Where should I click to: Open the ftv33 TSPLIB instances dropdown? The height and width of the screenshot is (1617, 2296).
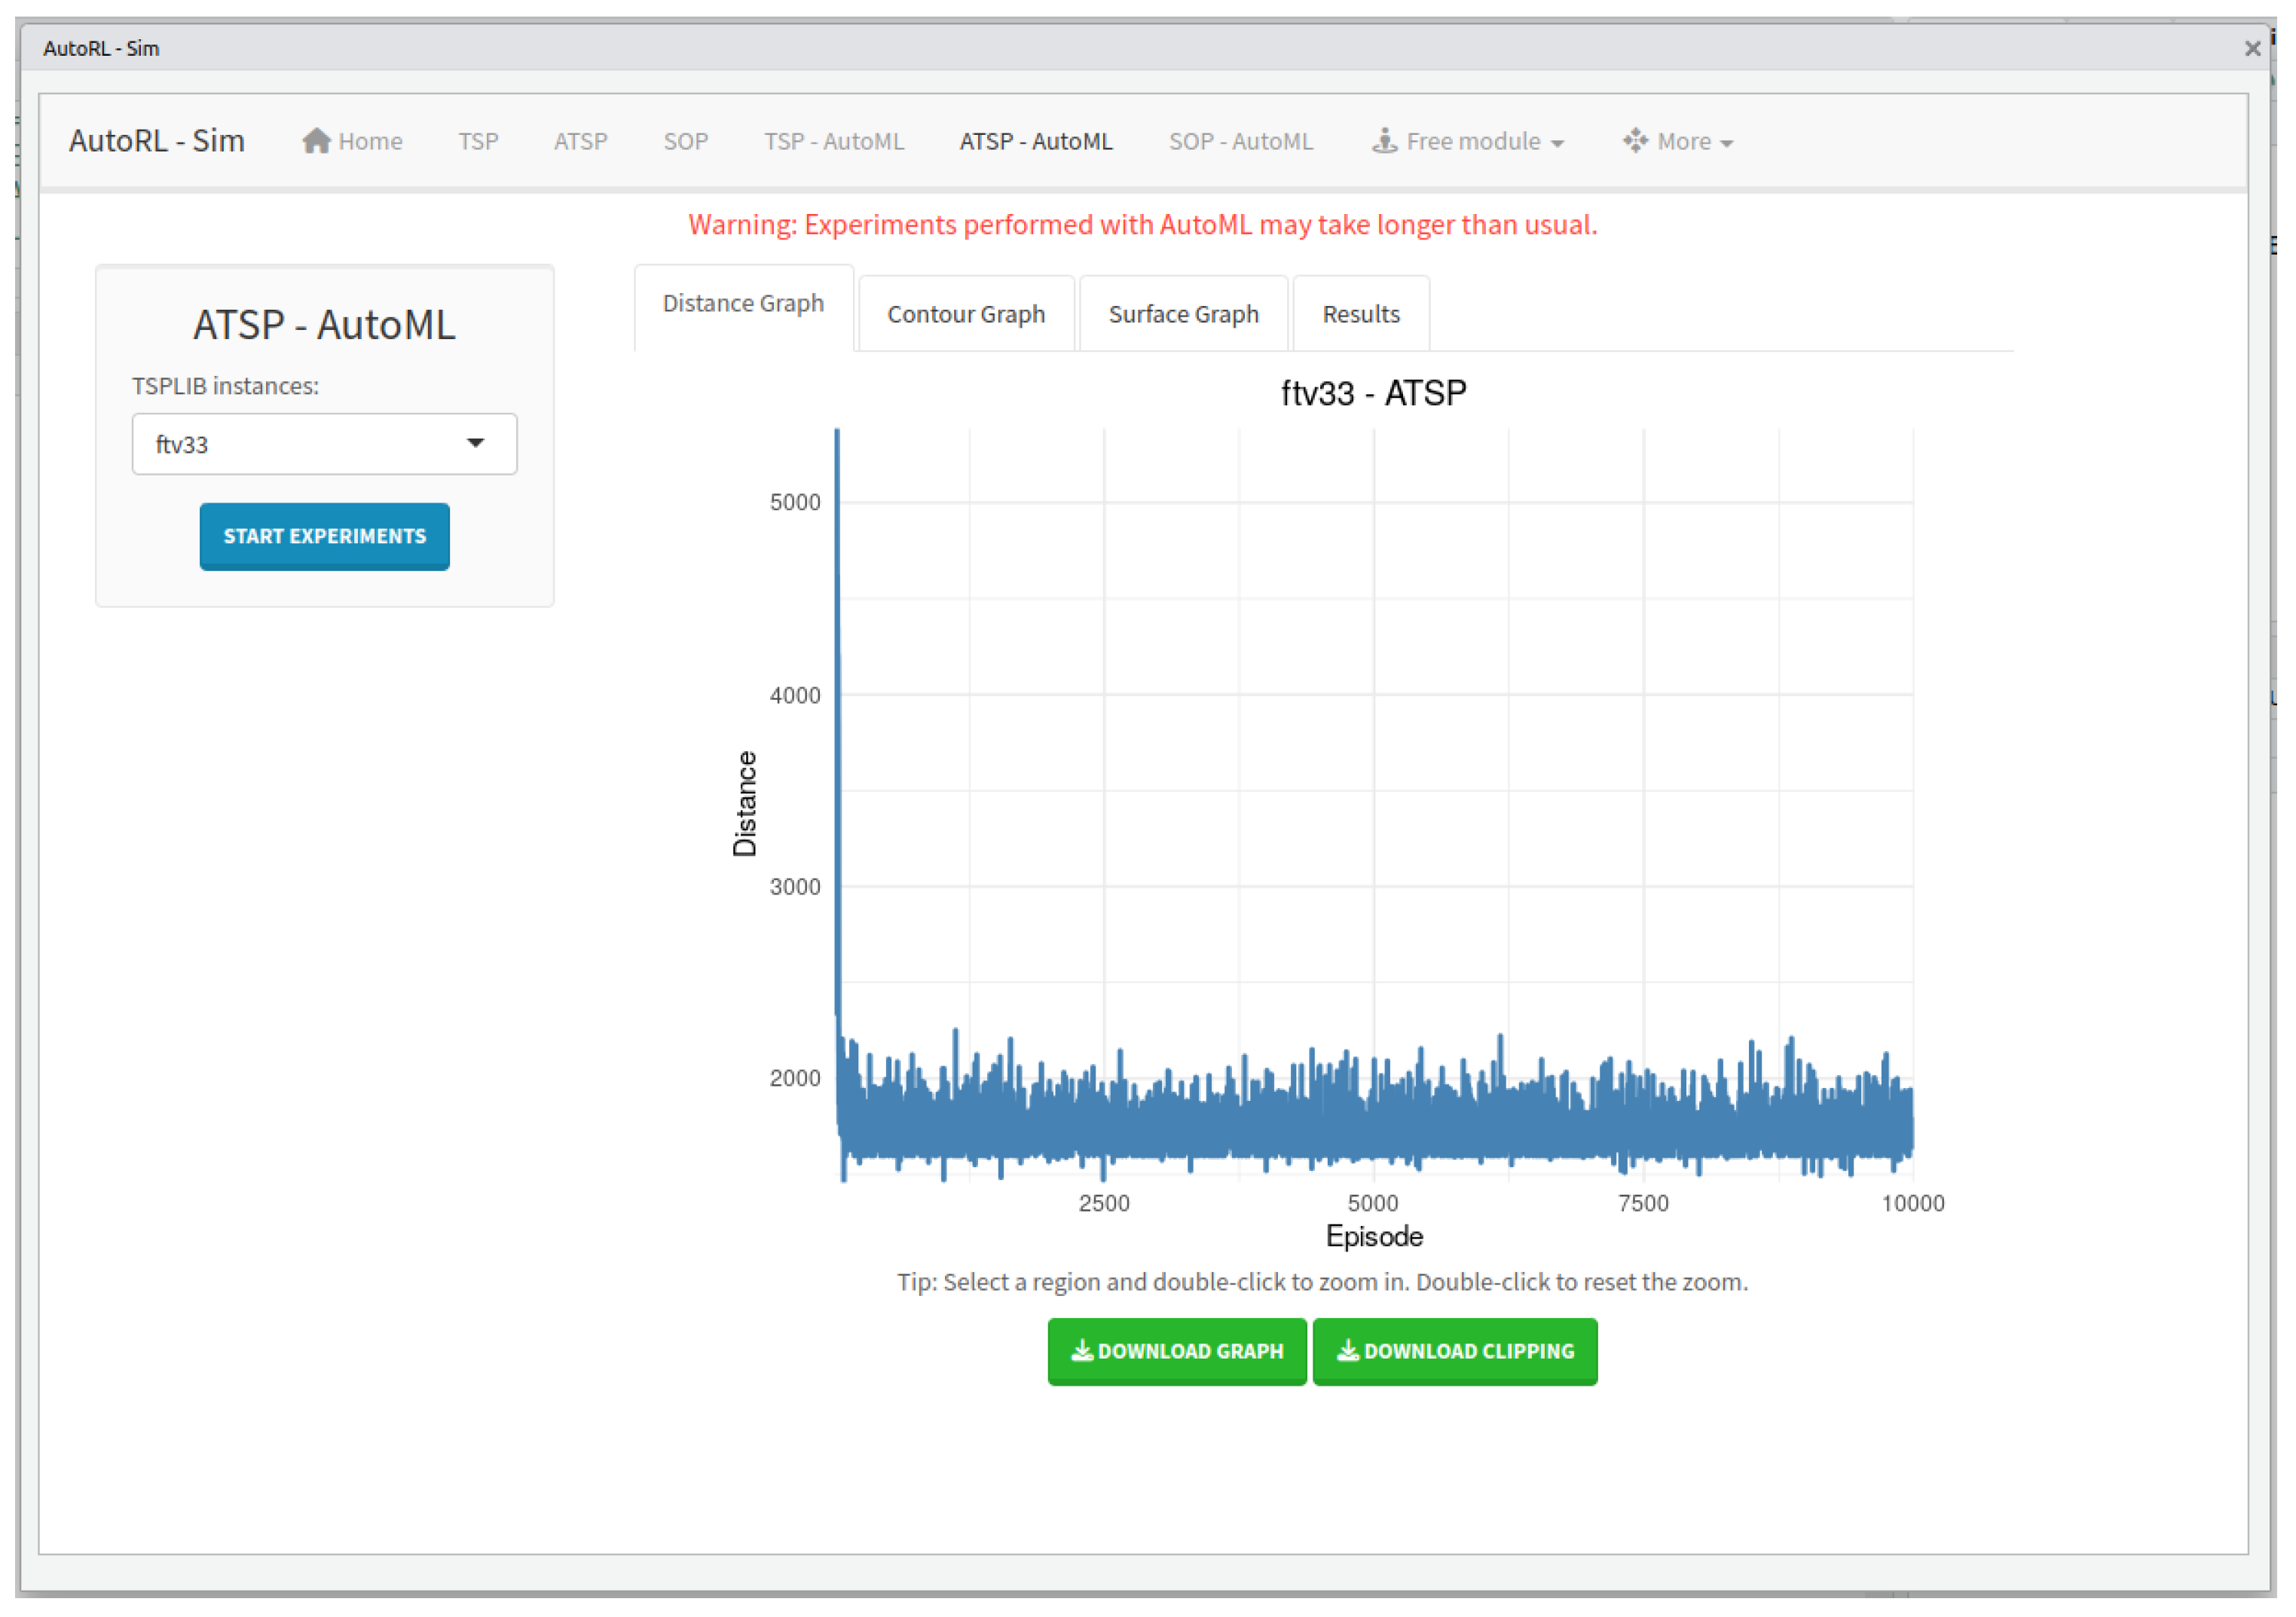324,444
